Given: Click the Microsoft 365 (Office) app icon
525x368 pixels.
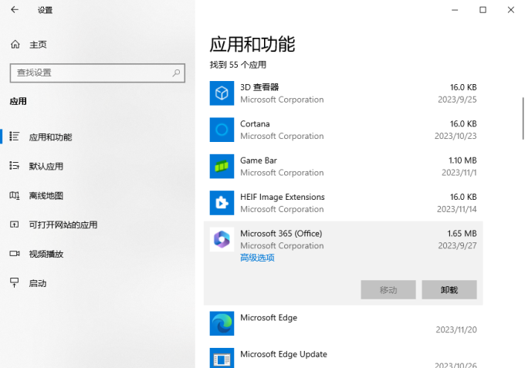Looking at the screenshot, I should point(222,239).
